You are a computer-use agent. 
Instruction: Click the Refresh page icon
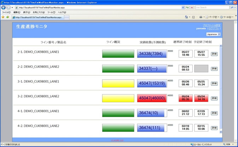(187, 7)
